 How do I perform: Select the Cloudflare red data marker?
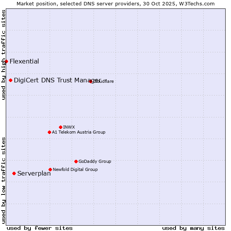coord(91,81)
